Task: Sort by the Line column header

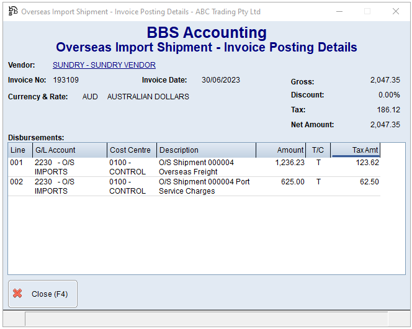Action: 20,150
